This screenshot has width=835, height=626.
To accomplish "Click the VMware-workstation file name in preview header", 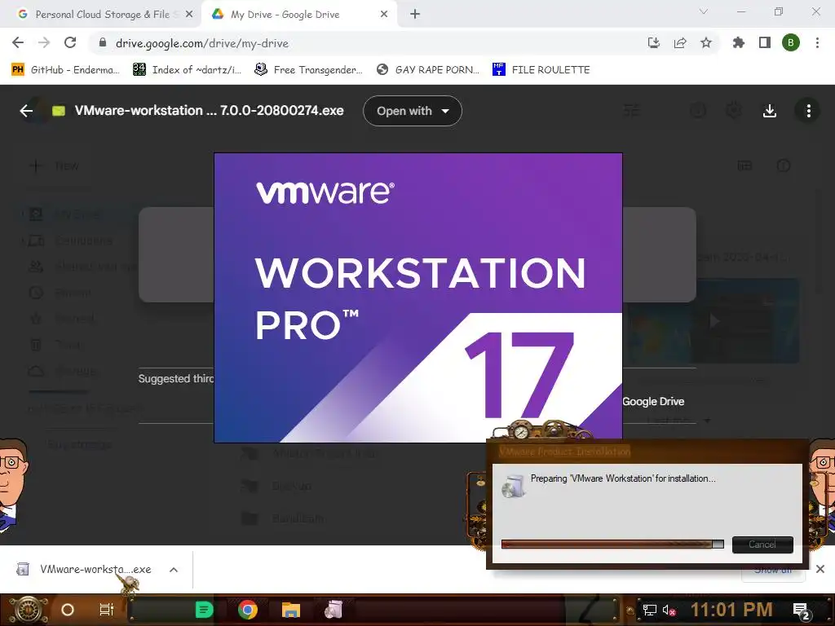I will point(209,111).
